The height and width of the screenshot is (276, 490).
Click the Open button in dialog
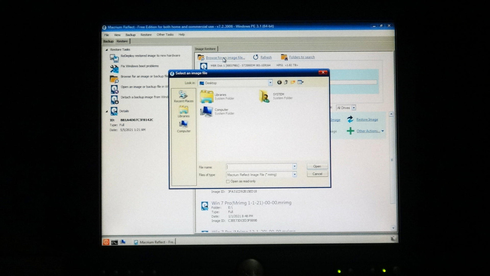317,166
